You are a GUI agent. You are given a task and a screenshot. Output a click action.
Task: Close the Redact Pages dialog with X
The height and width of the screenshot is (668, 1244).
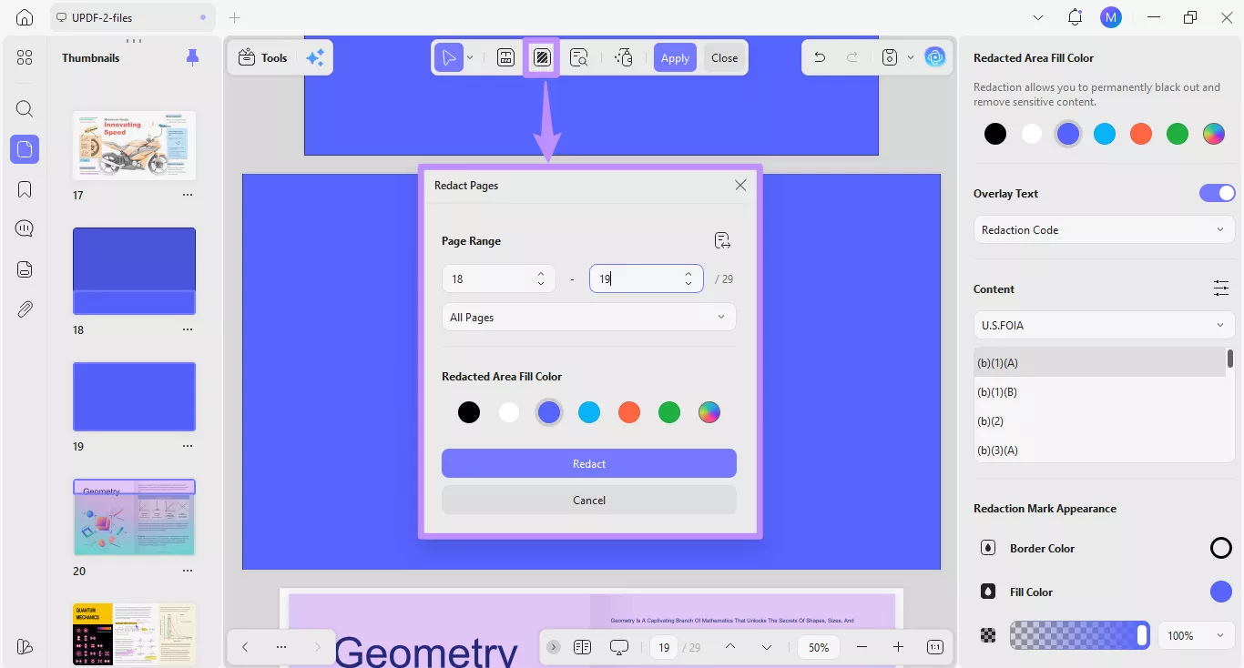(x=740, y=185)
